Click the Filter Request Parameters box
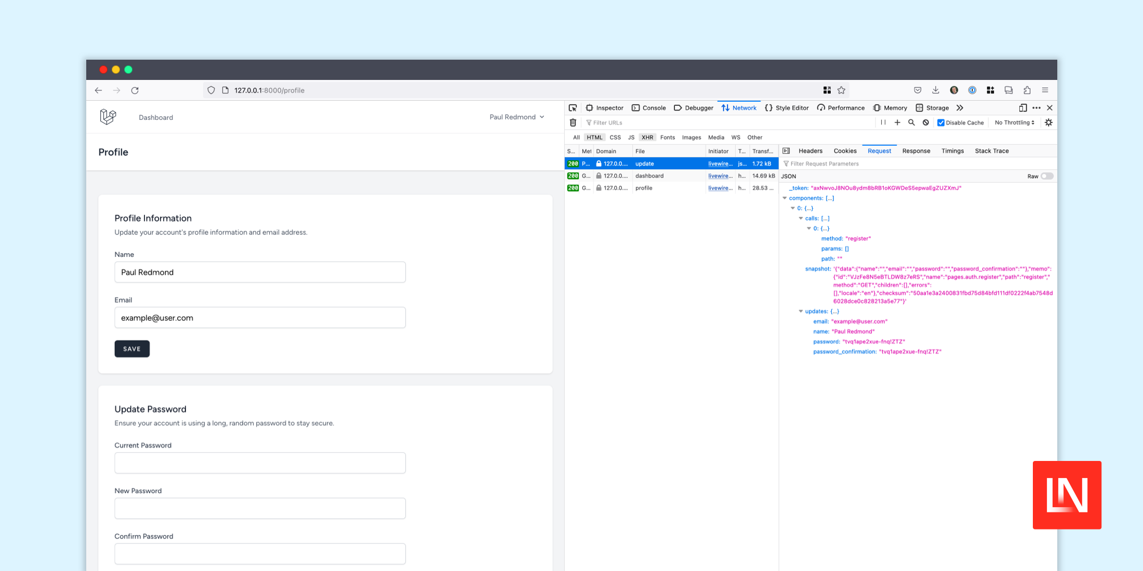The height and width of the screenshot is (571, 1143). click(918, 164)
